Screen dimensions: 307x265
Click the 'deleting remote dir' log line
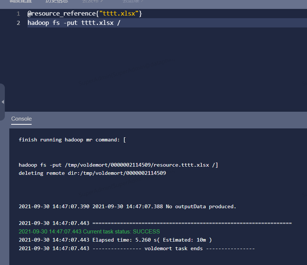point(92,173)
